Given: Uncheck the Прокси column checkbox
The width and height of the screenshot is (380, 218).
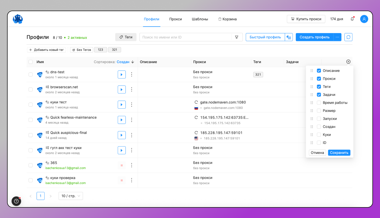Looking at the screenshot, I should click(319, 78).
